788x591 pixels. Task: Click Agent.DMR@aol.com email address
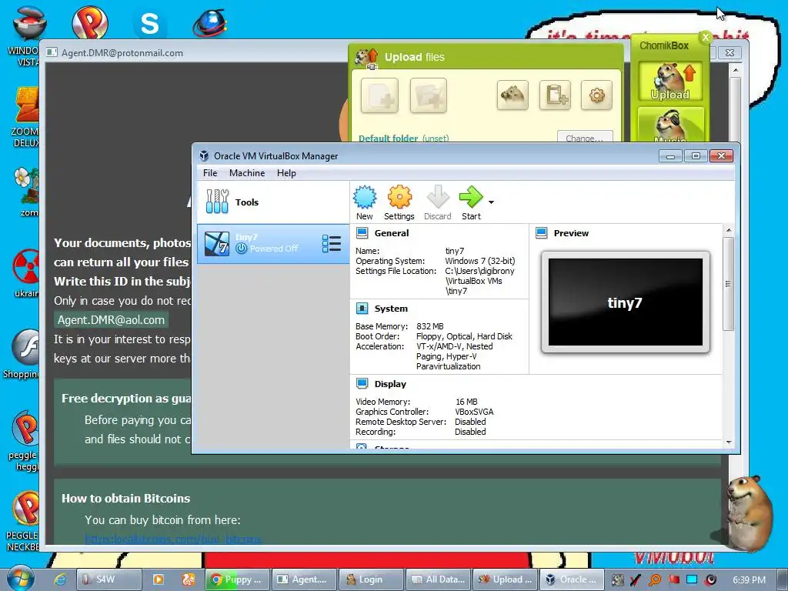(x=111, y=320)
